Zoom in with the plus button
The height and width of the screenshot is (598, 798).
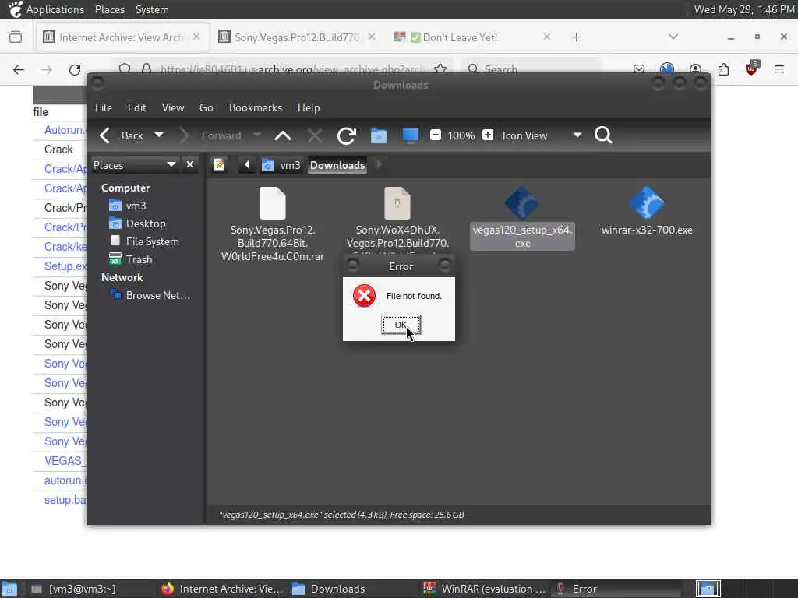488,135
